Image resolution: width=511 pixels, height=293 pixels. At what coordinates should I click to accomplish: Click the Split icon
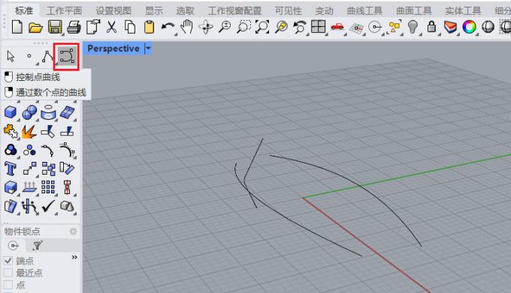pos(67,131)
